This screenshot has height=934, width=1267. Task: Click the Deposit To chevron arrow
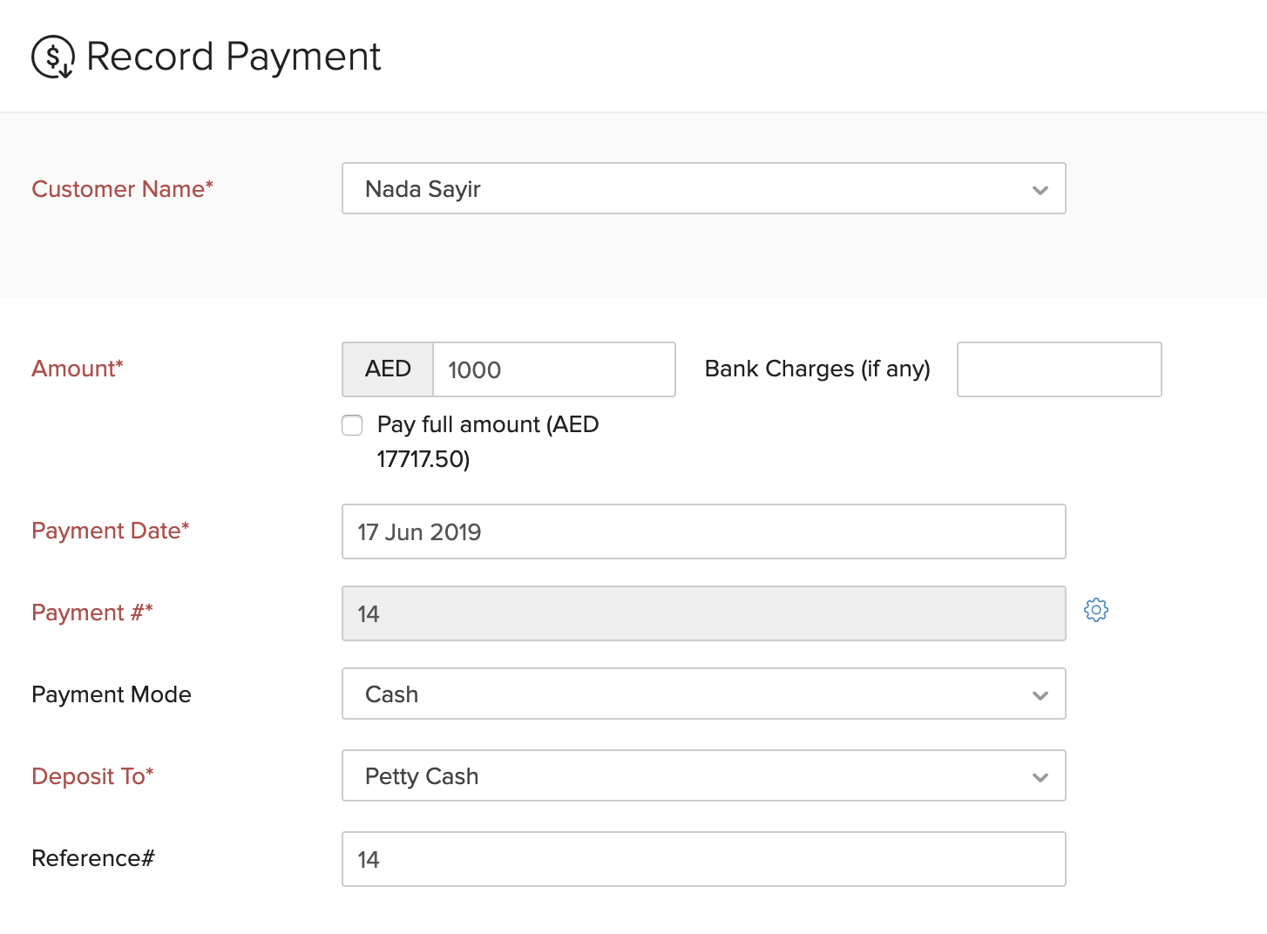pyautogui.click(x=1040, y=777)
